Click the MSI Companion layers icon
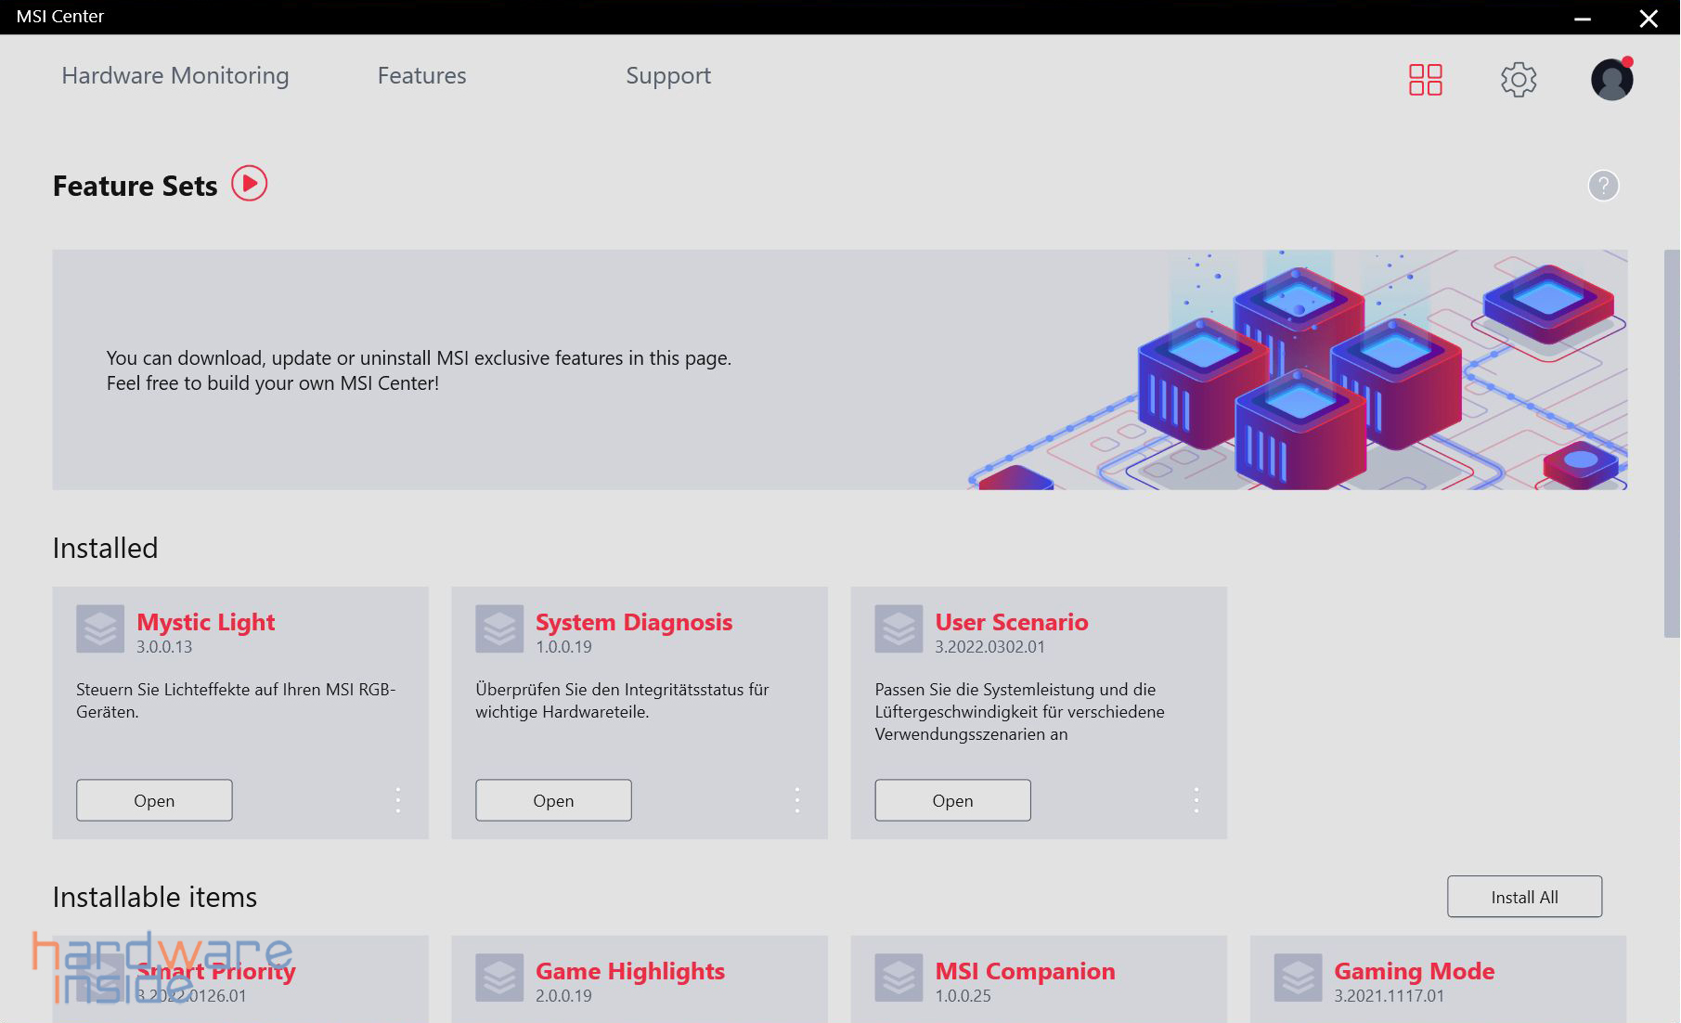Screen dimensions: 1681x1023 [899, 978]
